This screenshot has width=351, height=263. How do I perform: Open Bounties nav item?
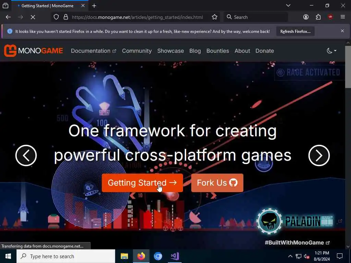coord(218,51)
